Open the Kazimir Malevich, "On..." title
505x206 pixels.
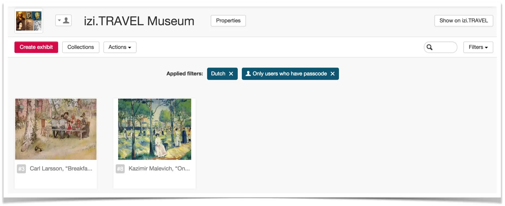(159, 168)
